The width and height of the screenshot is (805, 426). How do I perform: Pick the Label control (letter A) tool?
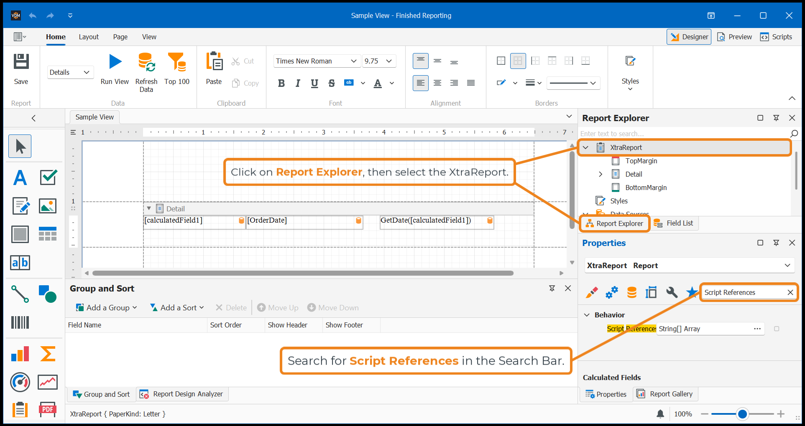pos(20,177)
